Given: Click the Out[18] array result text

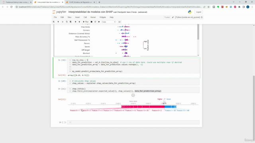Looking at the screenshot, I should pyautogui.click(x=78, y=75).
